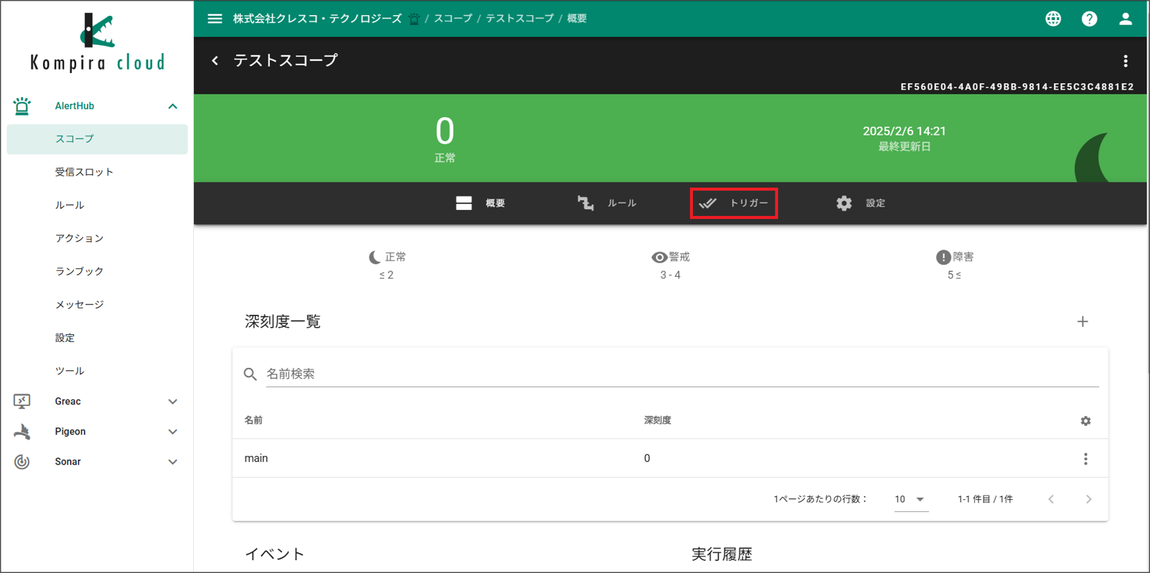Click the alert icon in breadcrumb
Screen dimensions: 1150x573
(414, 19)
